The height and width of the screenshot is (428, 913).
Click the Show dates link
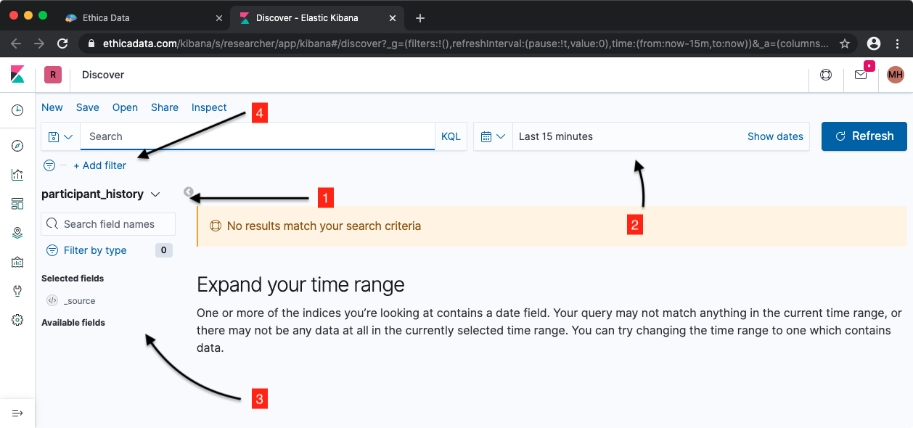[775, 136]
